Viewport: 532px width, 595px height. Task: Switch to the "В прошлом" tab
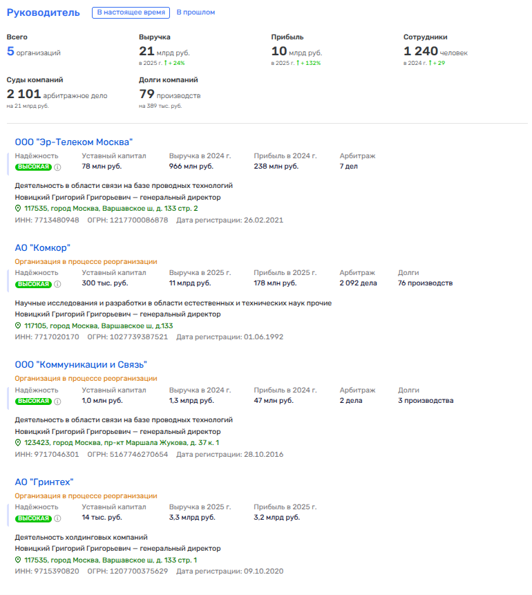point(196,12)
